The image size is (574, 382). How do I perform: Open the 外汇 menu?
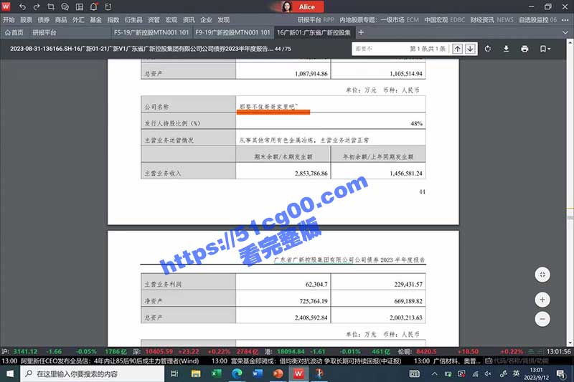click(x=78, y=20)
